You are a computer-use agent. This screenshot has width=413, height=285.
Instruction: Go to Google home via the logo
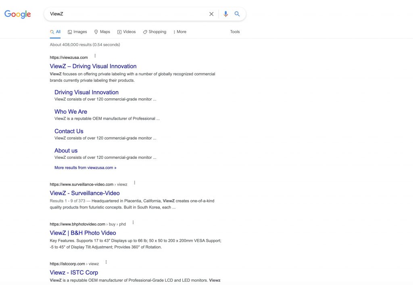[18, 14]
